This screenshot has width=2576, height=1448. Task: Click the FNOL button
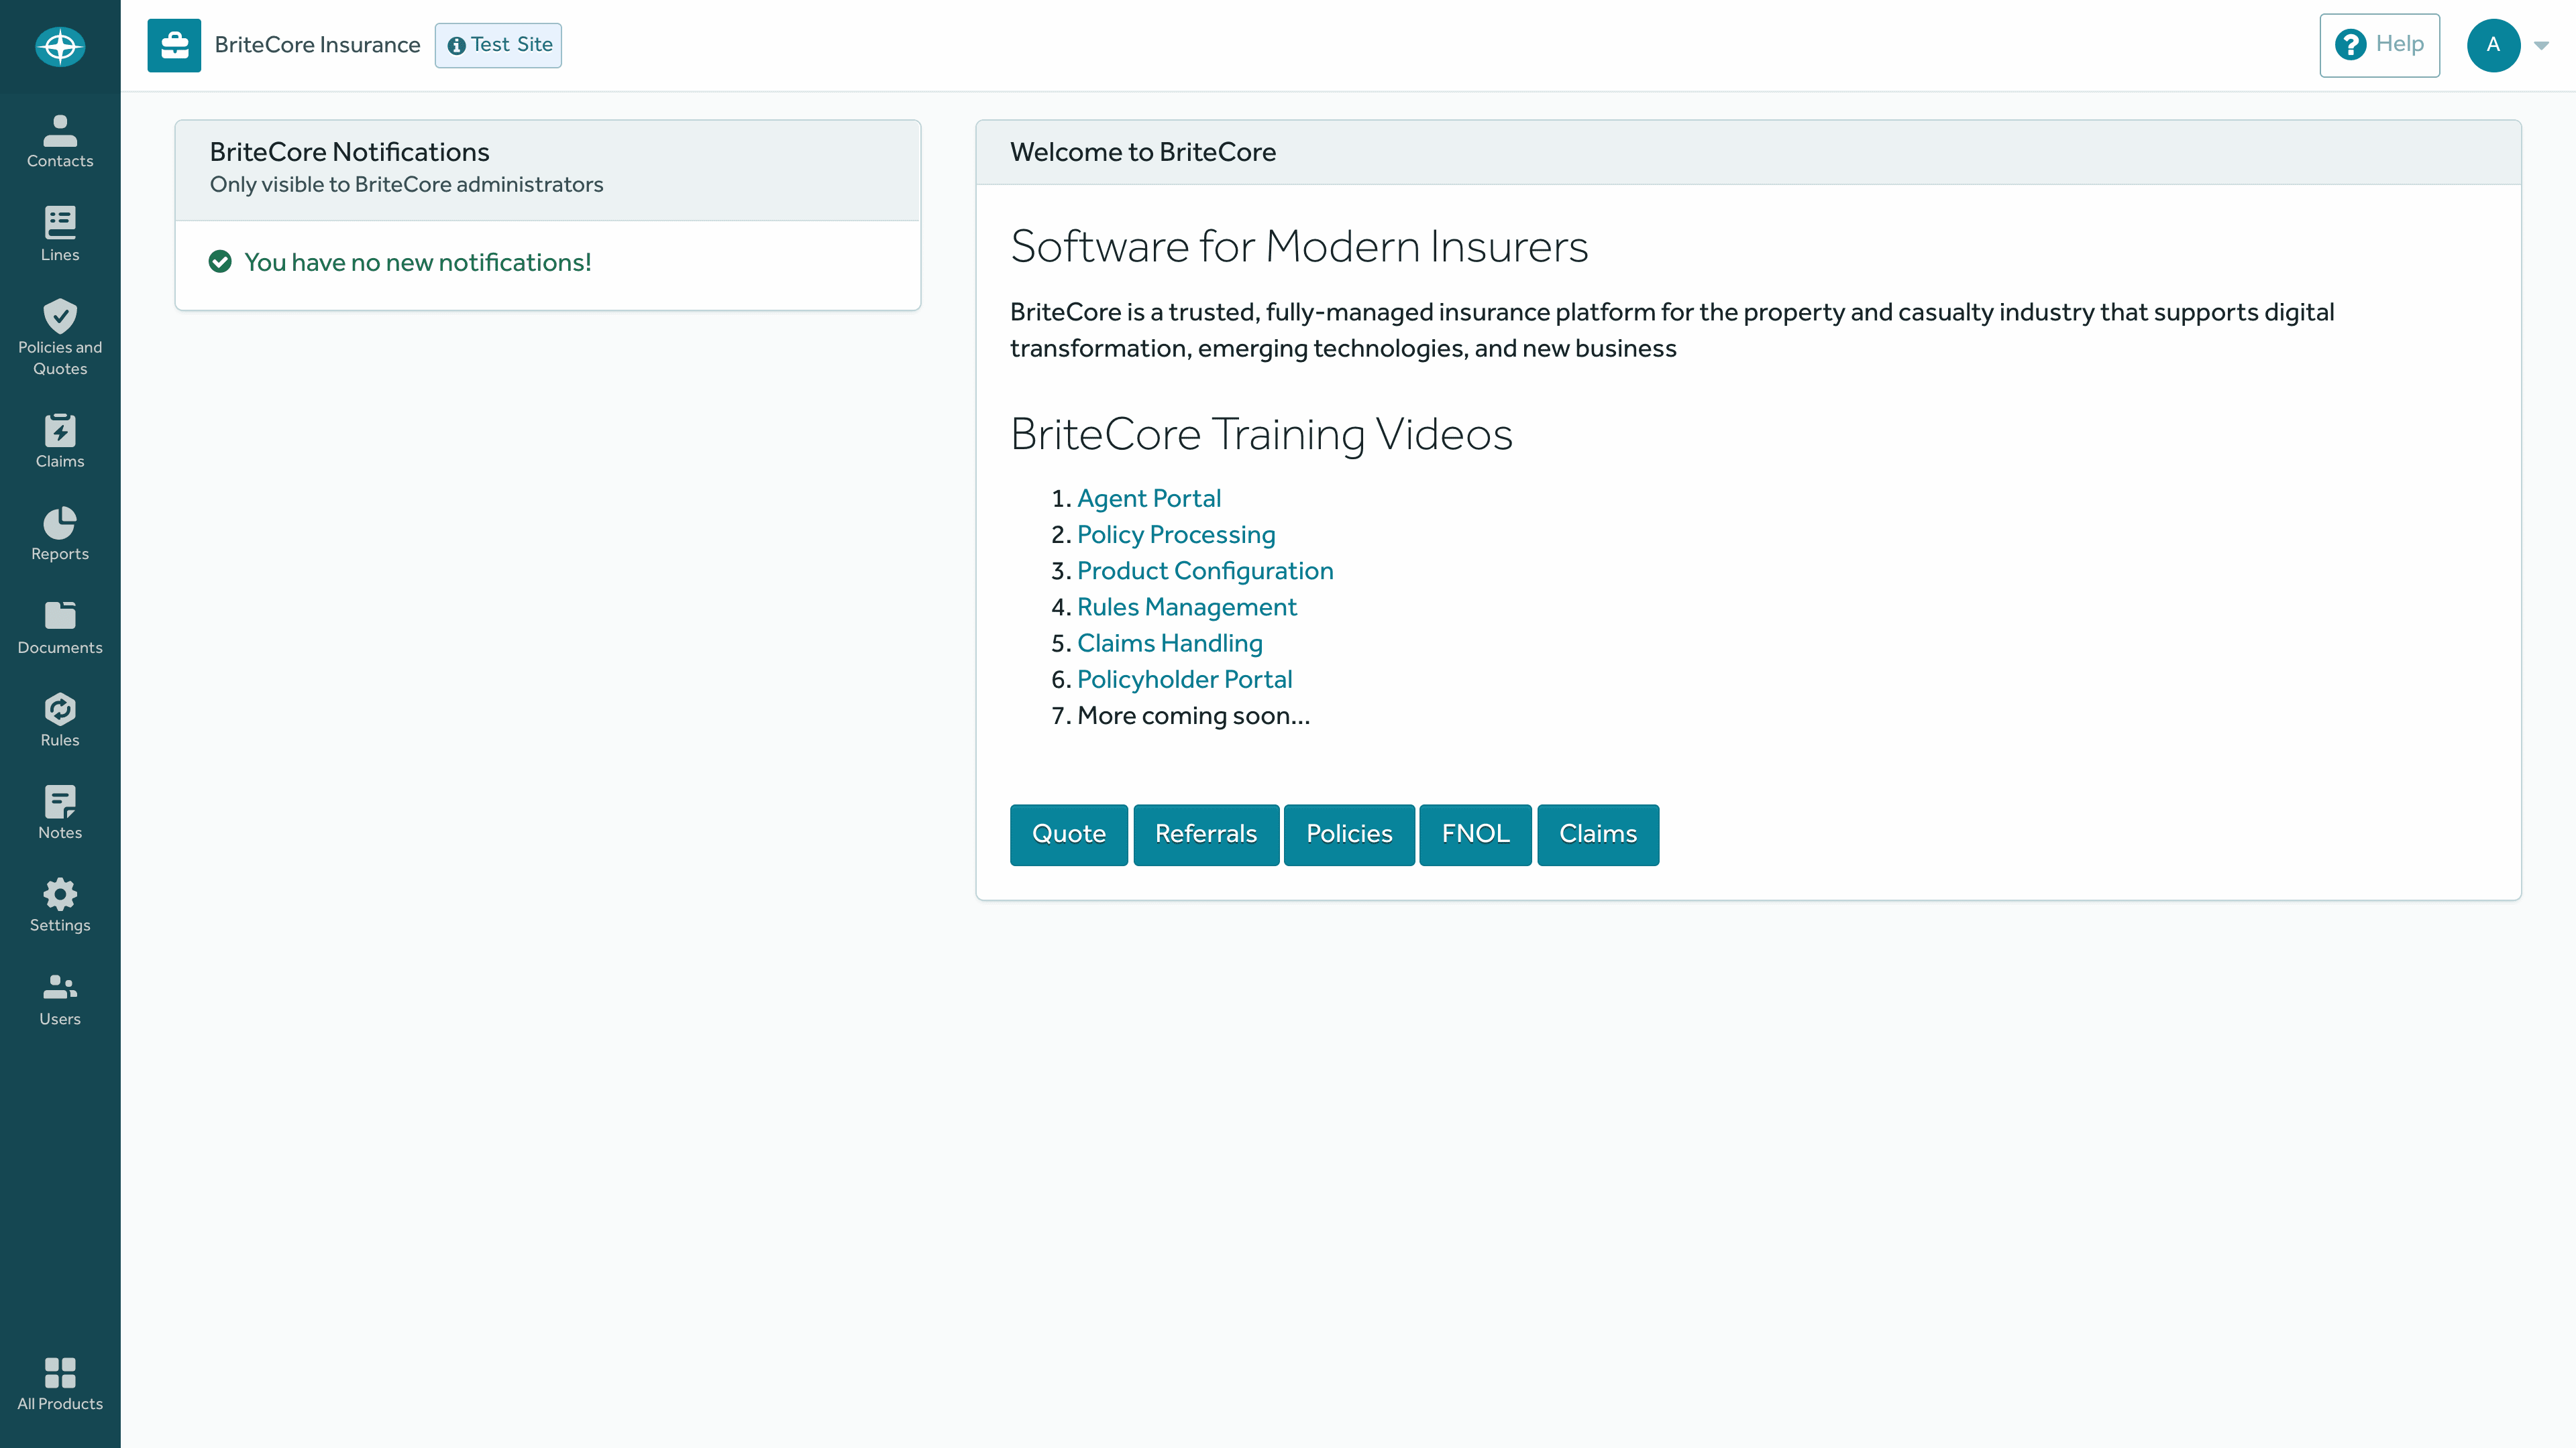point(1474,833)
